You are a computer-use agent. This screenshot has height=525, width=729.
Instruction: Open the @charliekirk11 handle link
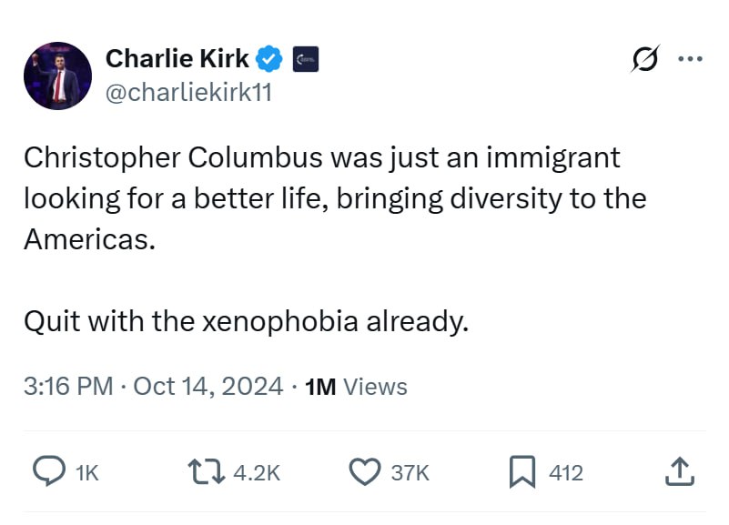[x=189, y=93]
